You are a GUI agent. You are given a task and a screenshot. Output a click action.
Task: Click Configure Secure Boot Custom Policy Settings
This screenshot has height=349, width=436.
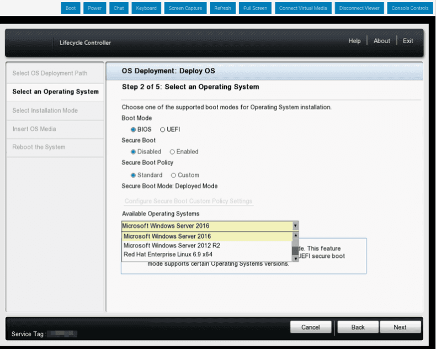coord(188,201)
